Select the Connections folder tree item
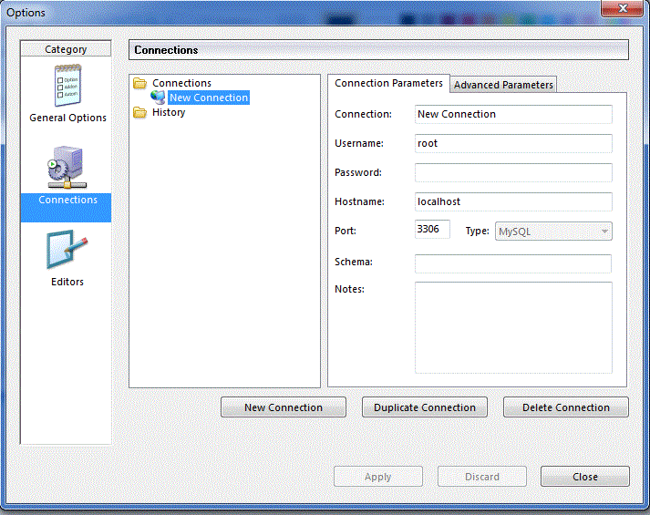Screen dimensions: 650x515 tap(181, 83)
